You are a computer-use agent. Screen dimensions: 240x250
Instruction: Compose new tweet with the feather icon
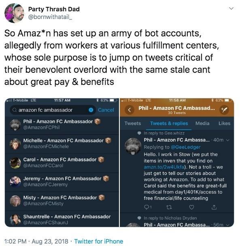point(224,110)
